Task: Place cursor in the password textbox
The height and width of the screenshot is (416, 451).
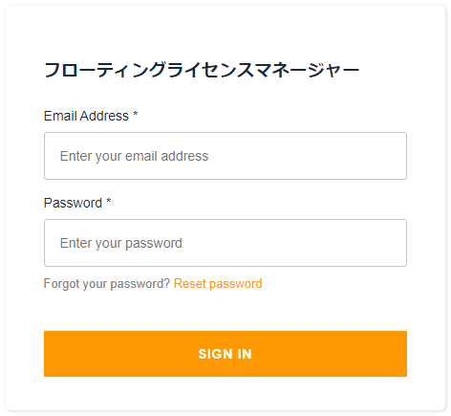Action: [x=225, y=243]
